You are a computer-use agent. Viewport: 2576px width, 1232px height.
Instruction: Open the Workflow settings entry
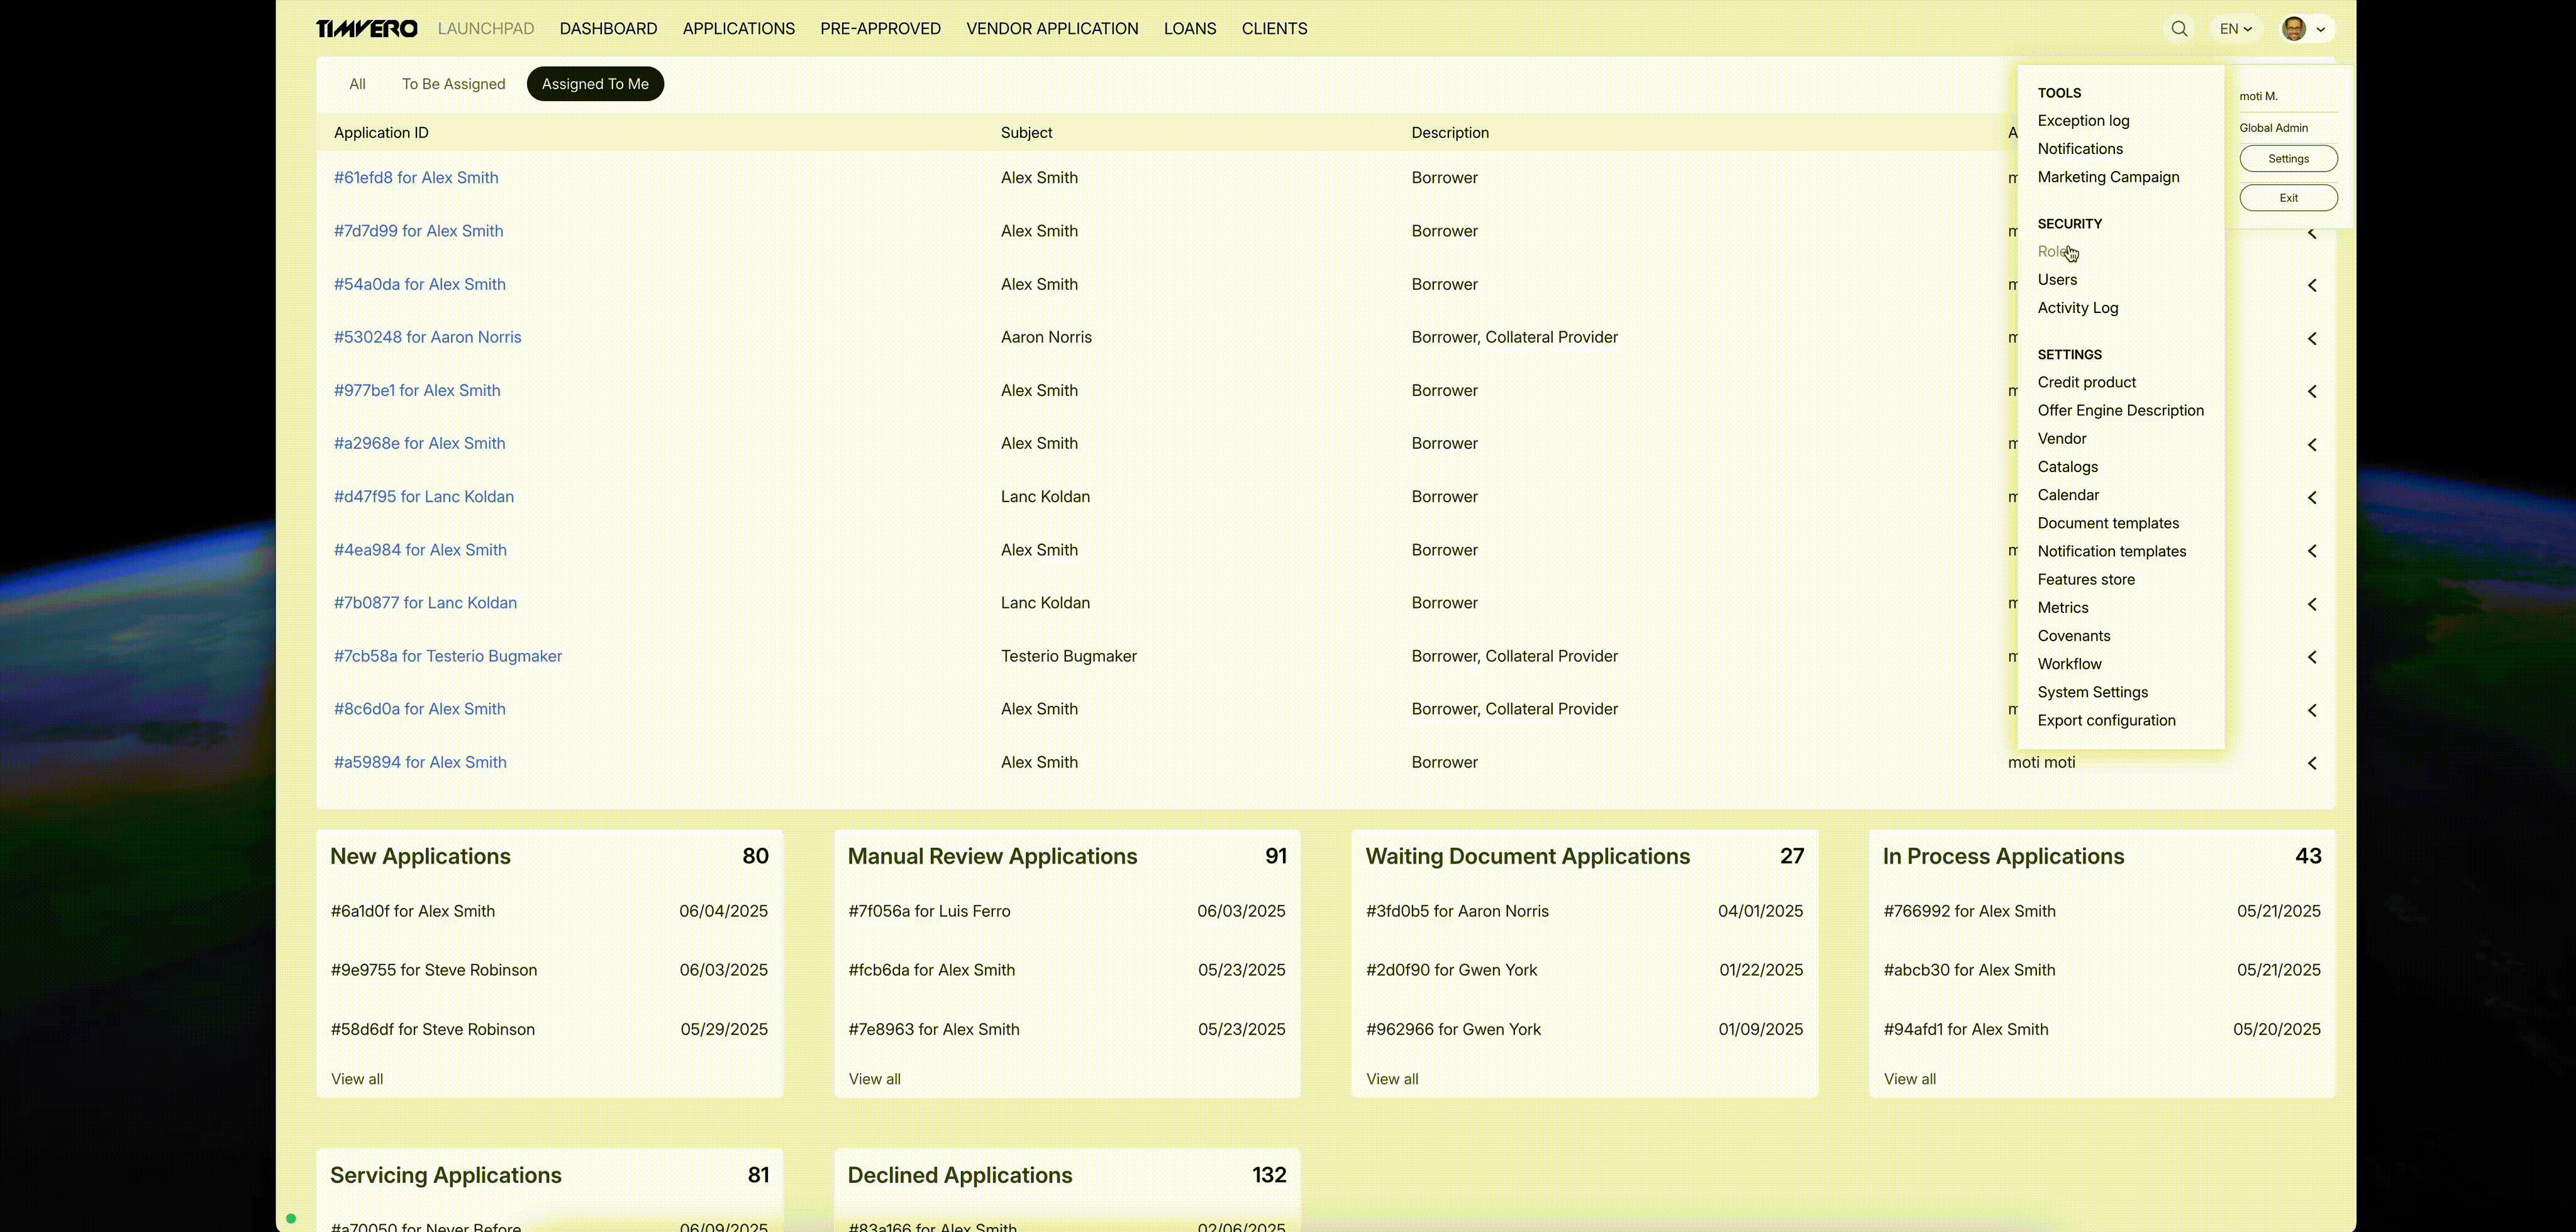tap(2069, 664)
